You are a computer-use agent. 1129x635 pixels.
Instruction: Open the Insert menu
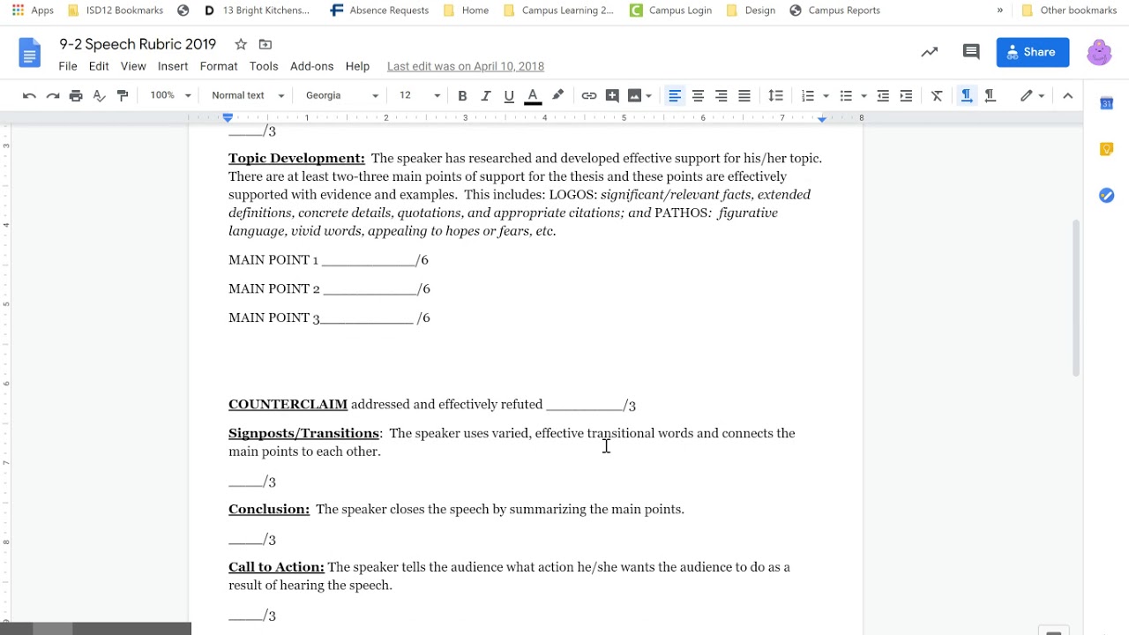click(x=173, y=66)
